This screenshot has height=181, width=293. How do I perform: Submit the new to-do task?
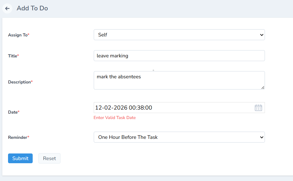click(x=20, y=158)
